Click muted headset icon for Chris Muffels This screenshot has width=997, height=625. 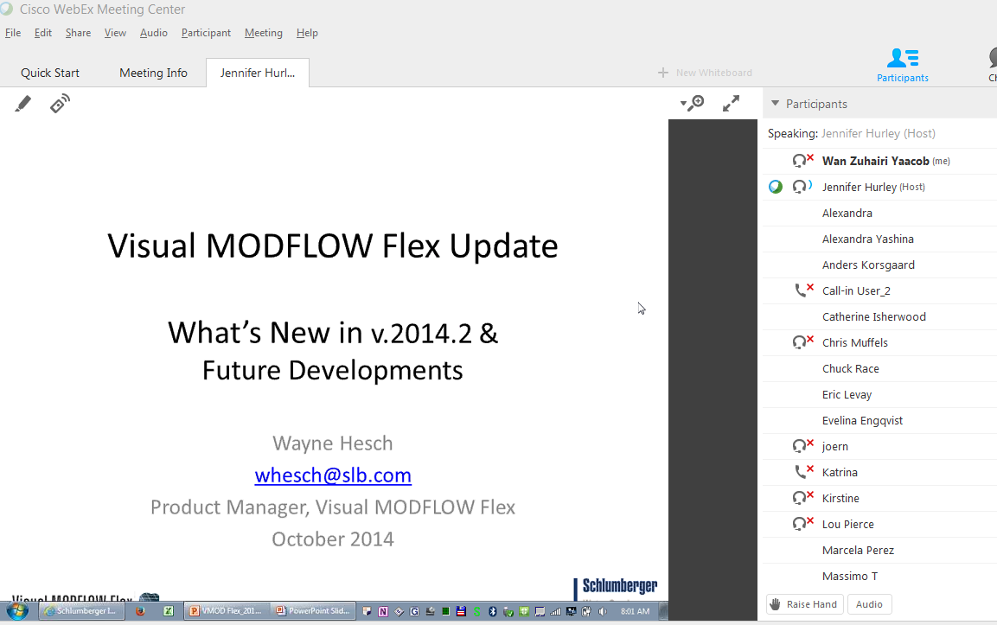(802, 342)
